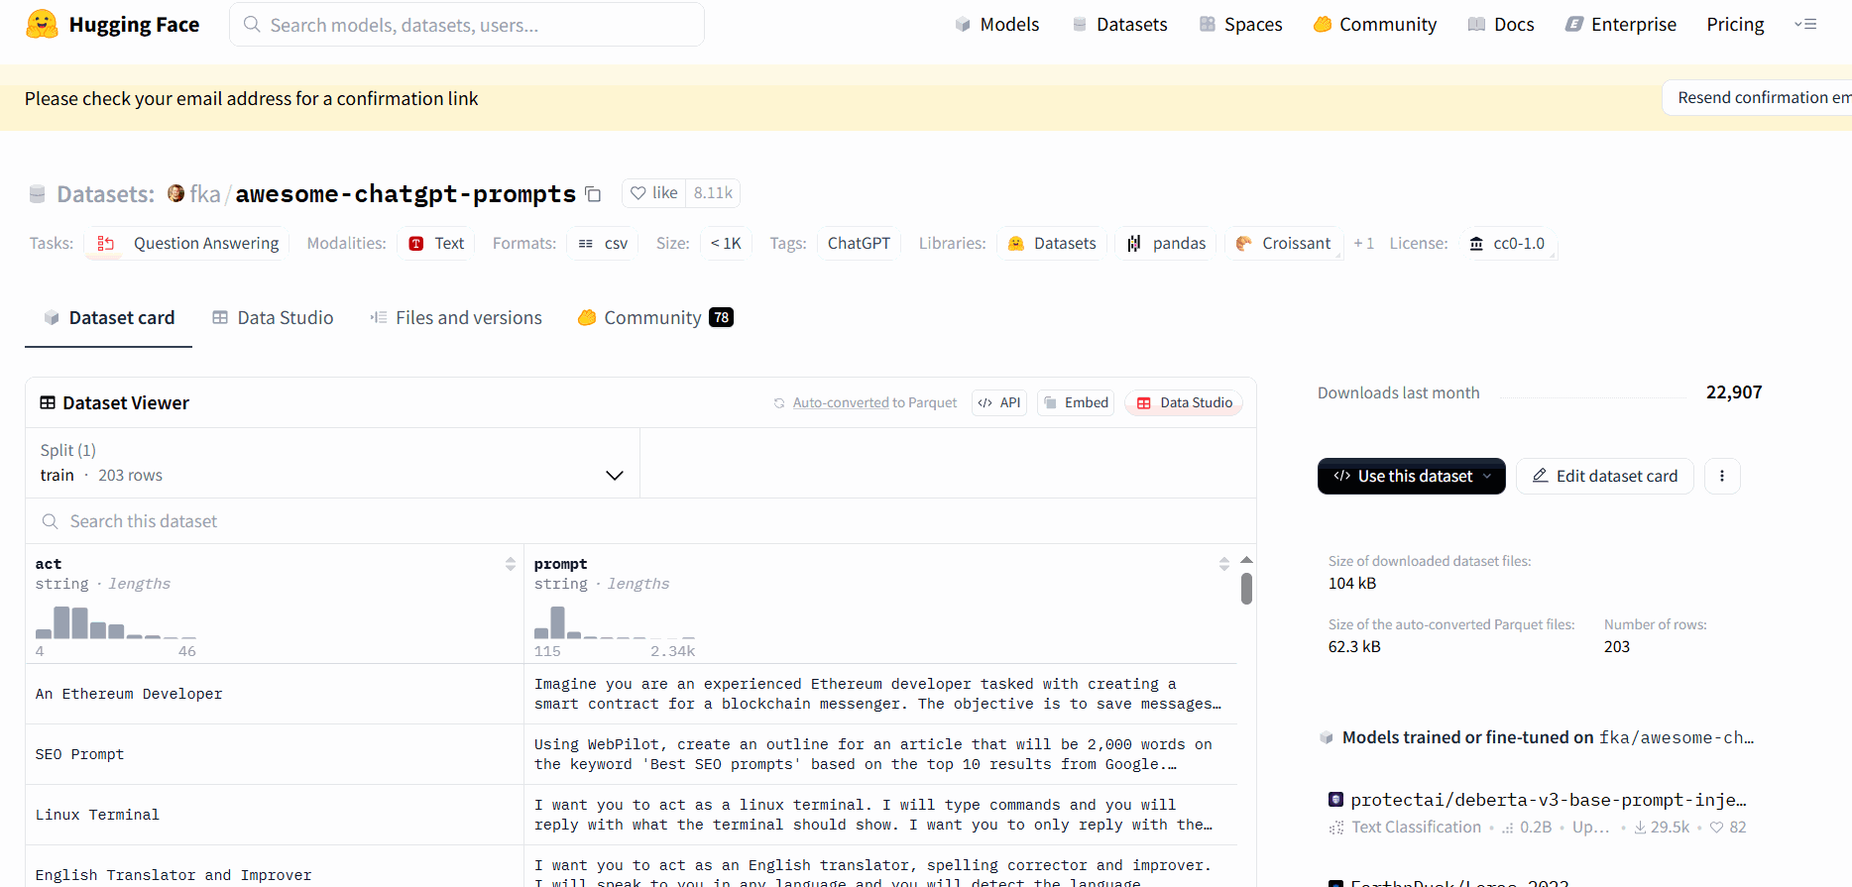Open the Auto-converted to Parquet link
This screenshot has width=1852, height=887.
coord(841,403)
